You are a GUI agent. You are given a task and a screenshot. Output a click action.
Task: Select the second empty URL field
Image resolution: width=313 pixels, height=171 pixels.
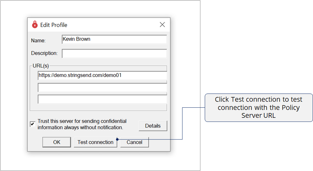(x=102, y=88)
